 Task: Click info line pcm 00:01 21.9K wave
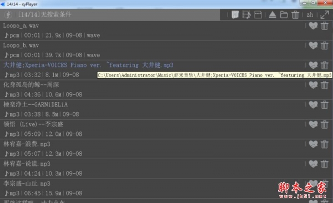52,35
